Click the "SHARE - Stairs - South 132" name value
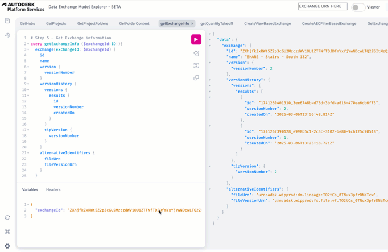This screenshot has width=388, height=252. [x=277, y=57]
